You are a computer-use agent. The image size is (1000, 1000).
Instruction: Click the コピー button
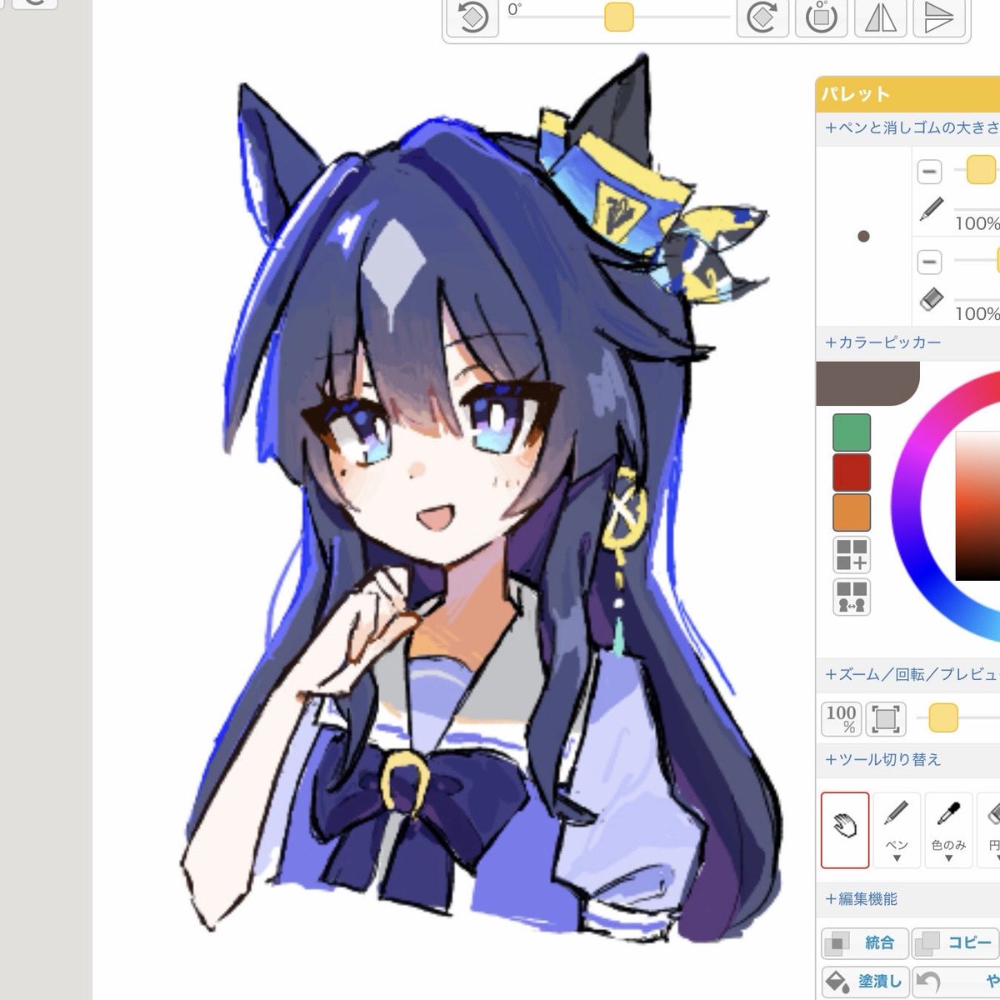point(956,942)
